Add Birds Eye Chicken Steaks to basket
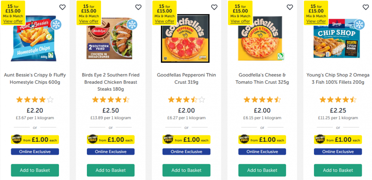Image resolution: width=372 pixels, height=180 pixels. pyautogui.click(x=111, y=170)
